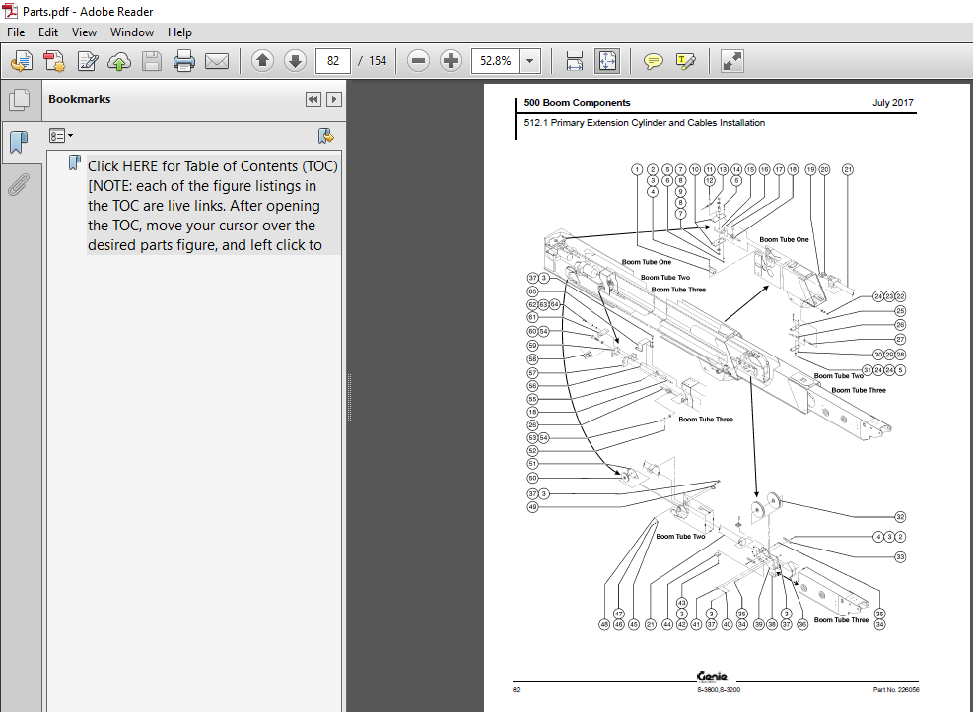The width and height of the screenshot is (973, 712).
Task: Click the total page count '154' text
Action: pyautogui.click(x=378, y=61)
